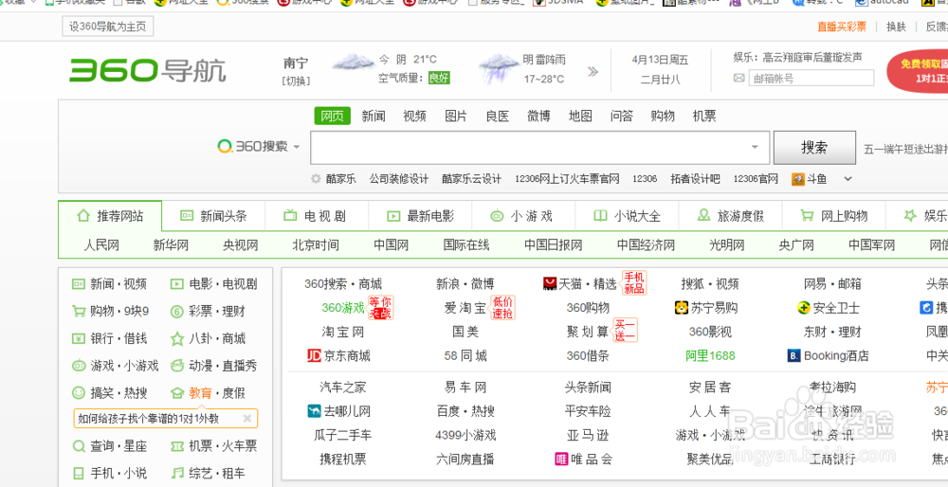
Task: Select the 视频 search tab
Action: click(x=415, y=116)
